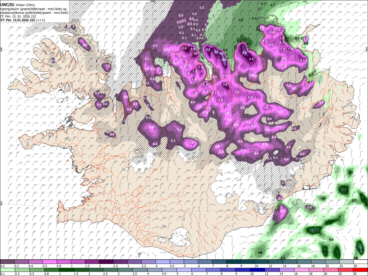Click the 3.4 snowfall value on the map

245,53
